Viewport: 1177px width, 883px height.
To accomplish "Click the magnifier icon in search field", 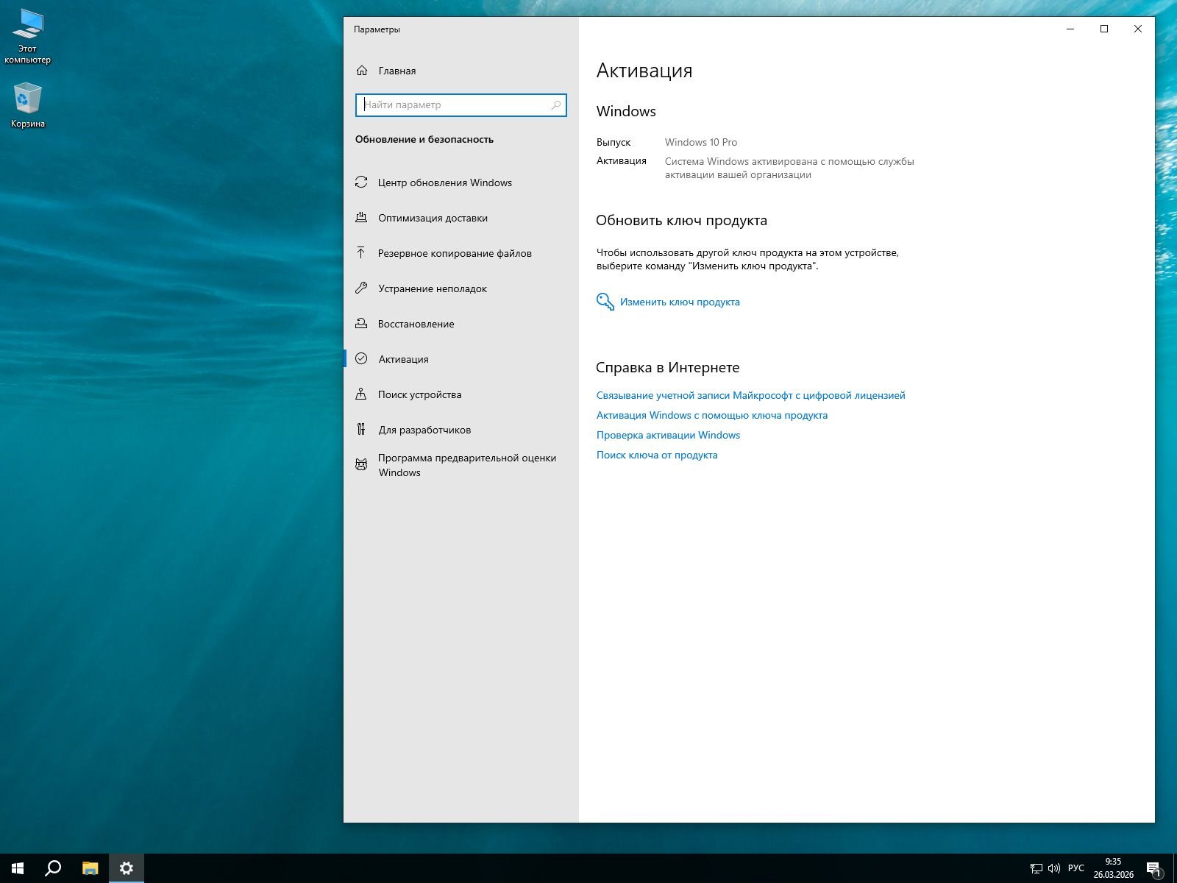I will coord(556,105).
